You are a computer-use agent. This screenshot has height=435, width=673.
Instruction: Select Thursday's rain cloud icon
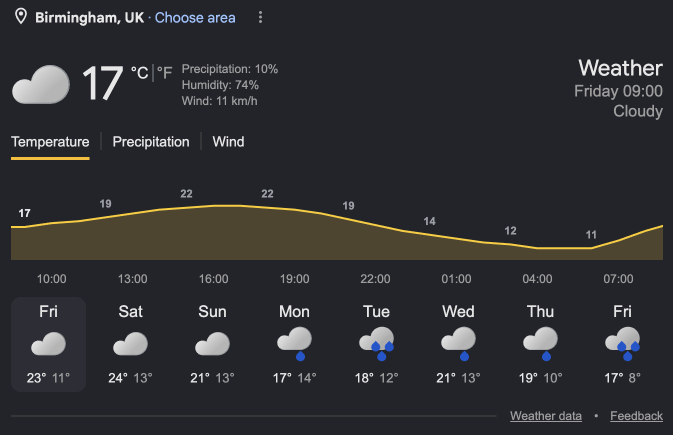tap(540, 343)
